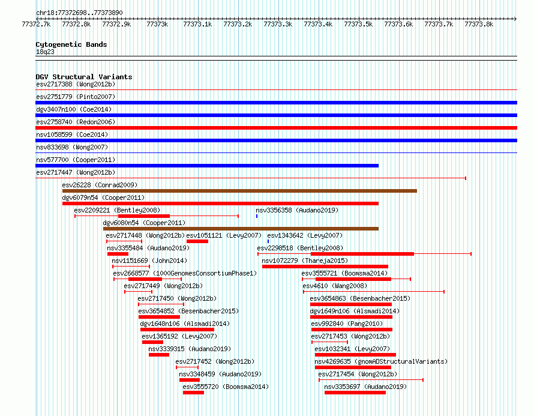Open the dgv3407n100 (Coe2014) variant label
534x416 pixels.
[x=74, y=109]
